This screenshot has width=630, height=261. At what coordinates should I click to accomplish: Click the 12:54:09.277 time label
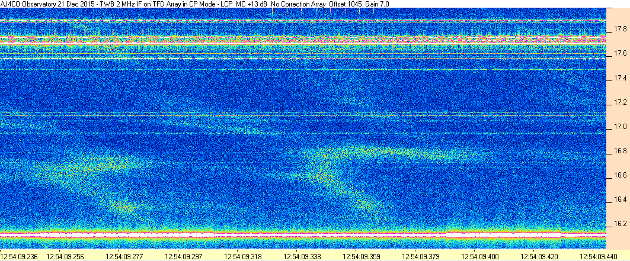coord(124,256)
